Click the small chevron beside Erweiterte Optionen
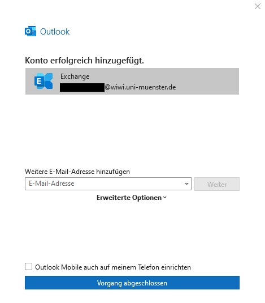This screenshot has width=265, height=303. click(x=164, y=198)
